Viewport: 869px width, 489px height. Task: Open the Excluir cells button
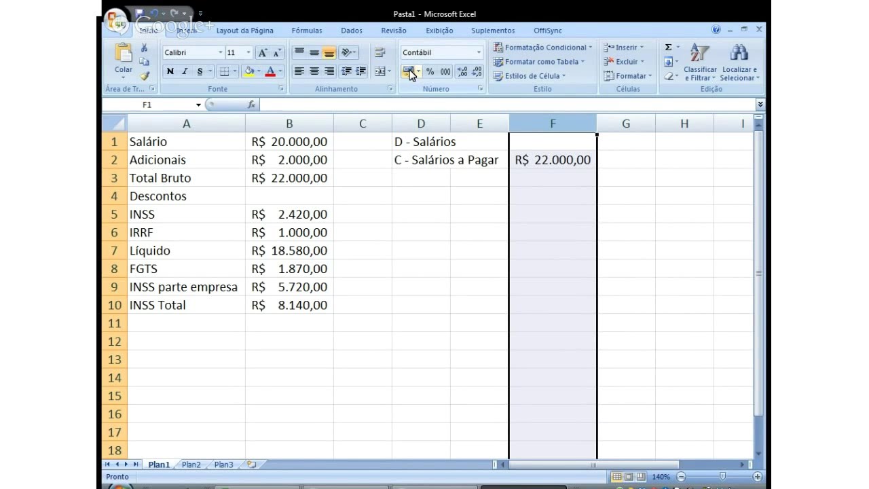[623, 62]
